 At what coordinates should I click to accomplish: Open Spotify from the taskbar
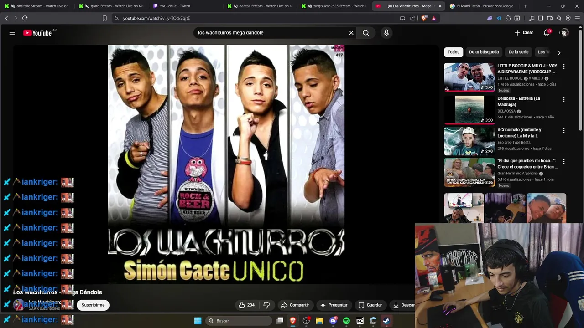(x=346, y=321)
